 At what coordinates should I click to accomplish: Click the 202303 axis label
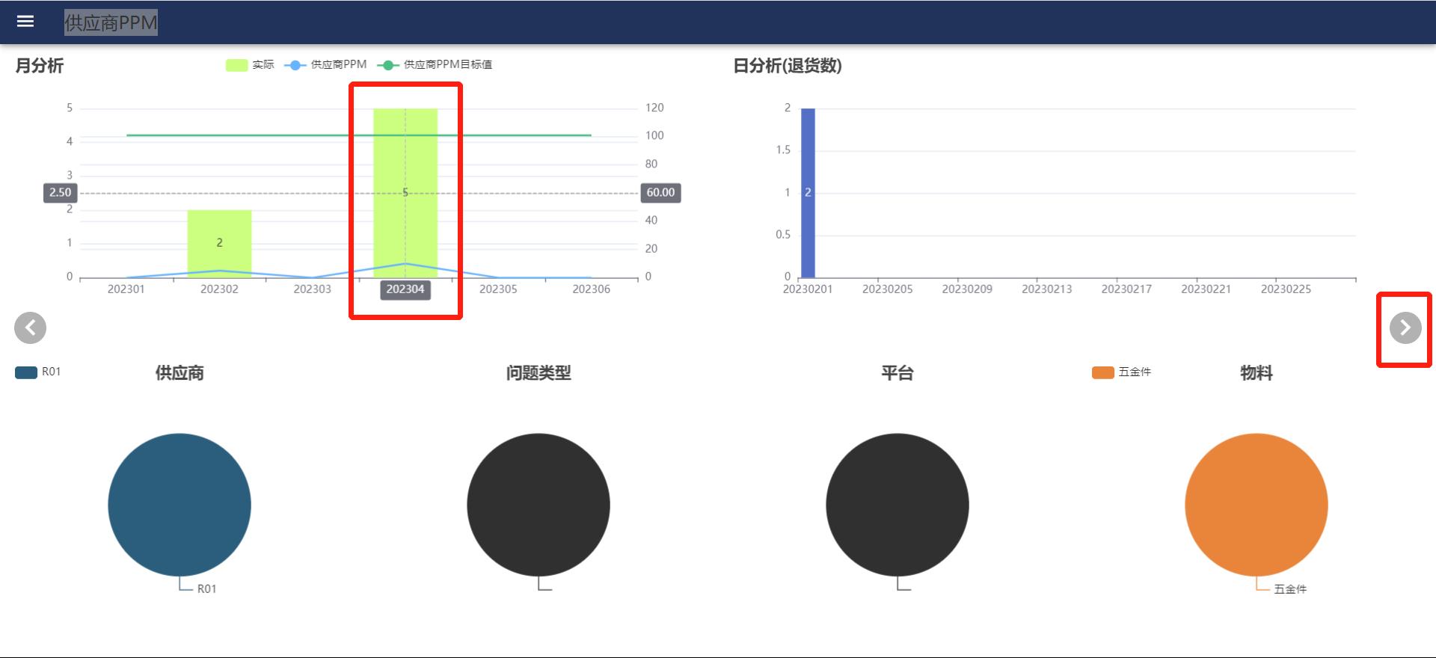coord(312,289)
